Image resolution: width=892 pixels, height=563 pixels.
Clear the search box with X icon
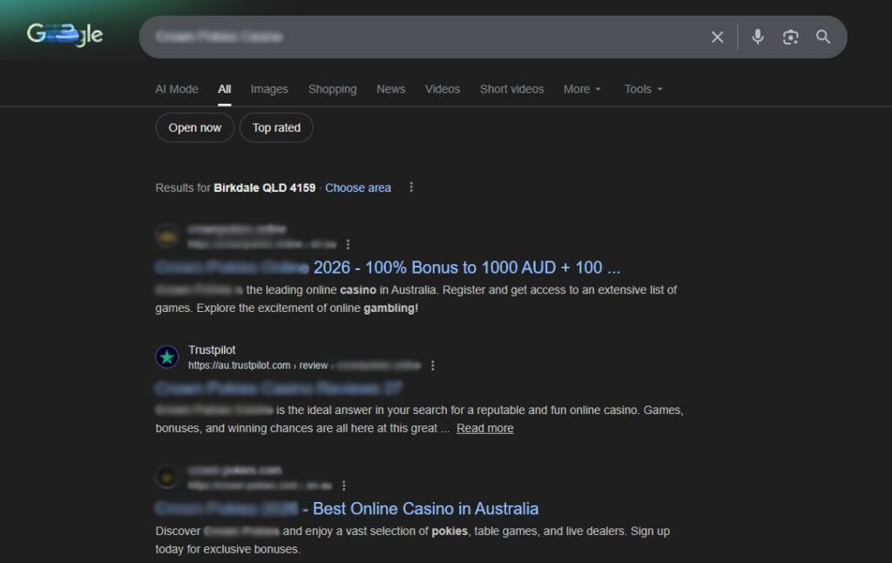[x=717, y=37]
